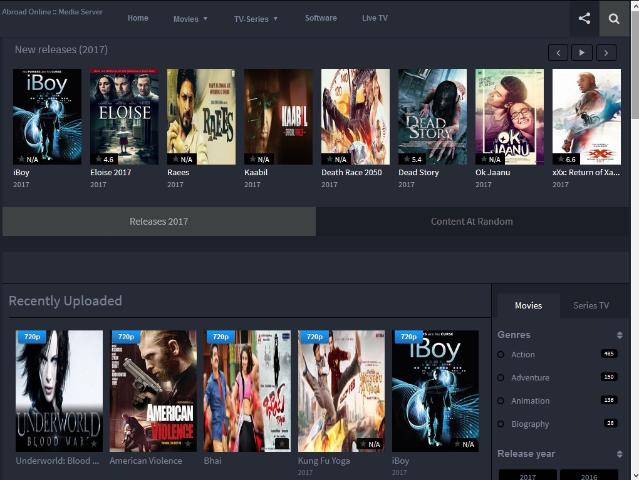Advance carousel with next arrow

(606, 53)
